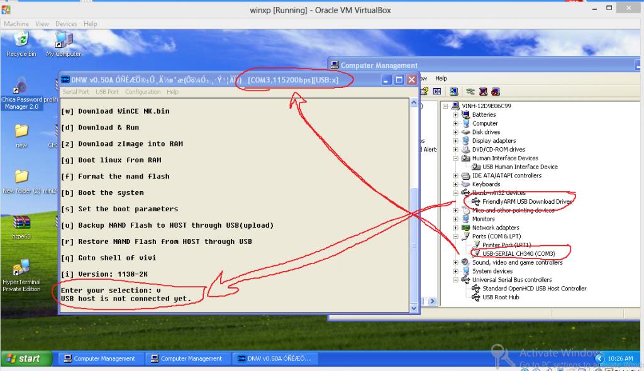Open VirtualBox Help menu
The height and width of the screenshot is (371, 644).
point(91,24)
